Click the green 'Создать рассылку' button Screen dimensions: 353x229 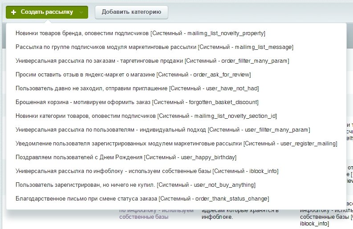click(x=47, y=12)
